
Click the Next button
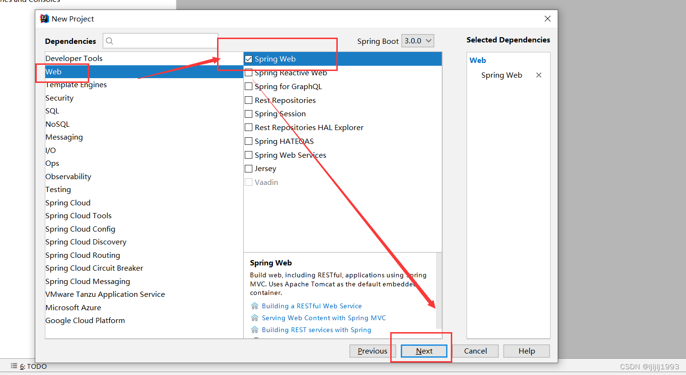(424, 351)
